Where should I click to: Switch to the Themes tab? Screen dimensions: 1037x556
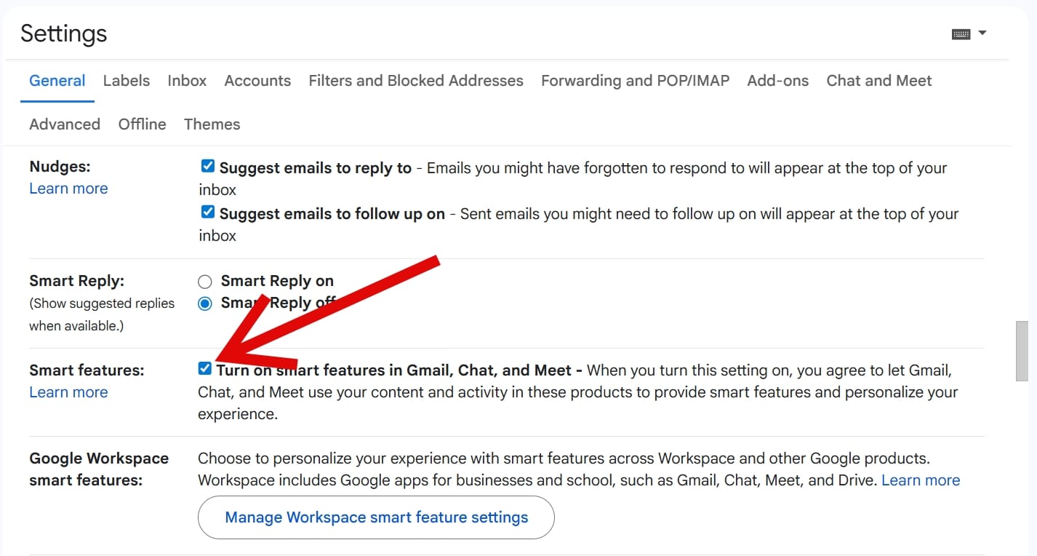(x=212, y=124)
